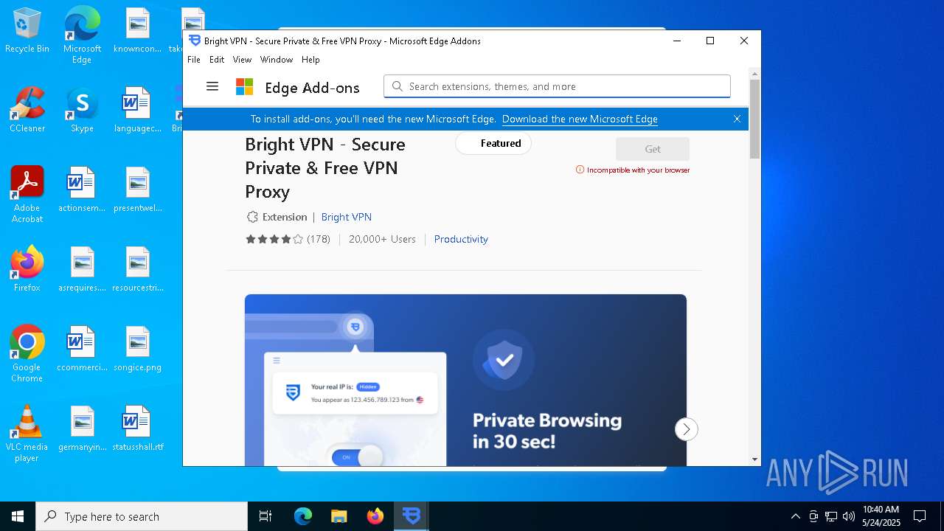
Task: Select statusshall.rtf file on desktop
Action: click(x=138, y=429)
